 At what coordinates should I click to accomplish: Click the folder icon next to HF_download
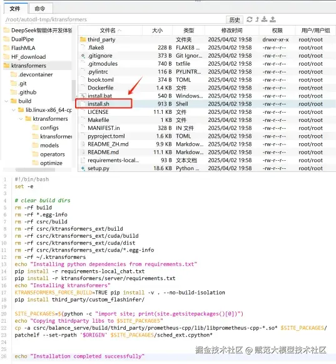point(6,57)
